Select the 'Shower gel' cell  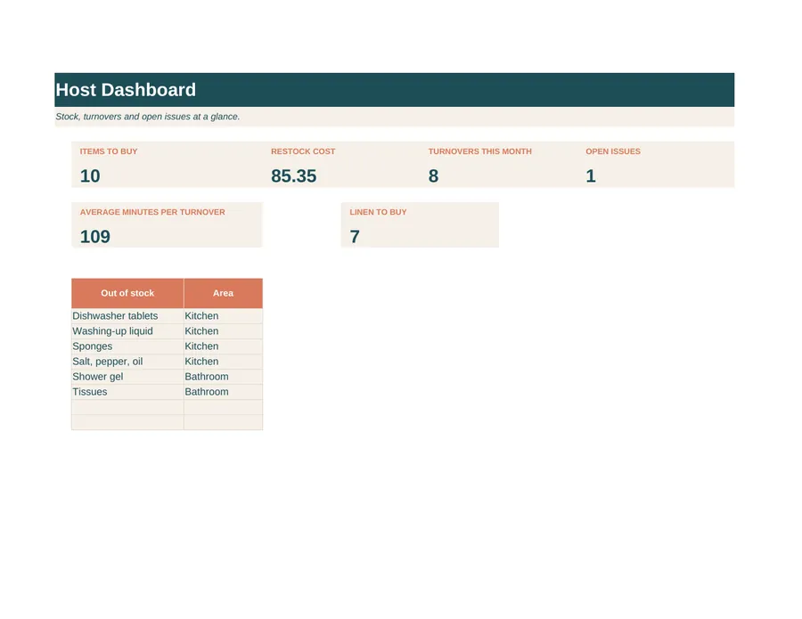[x=127, y=377]
